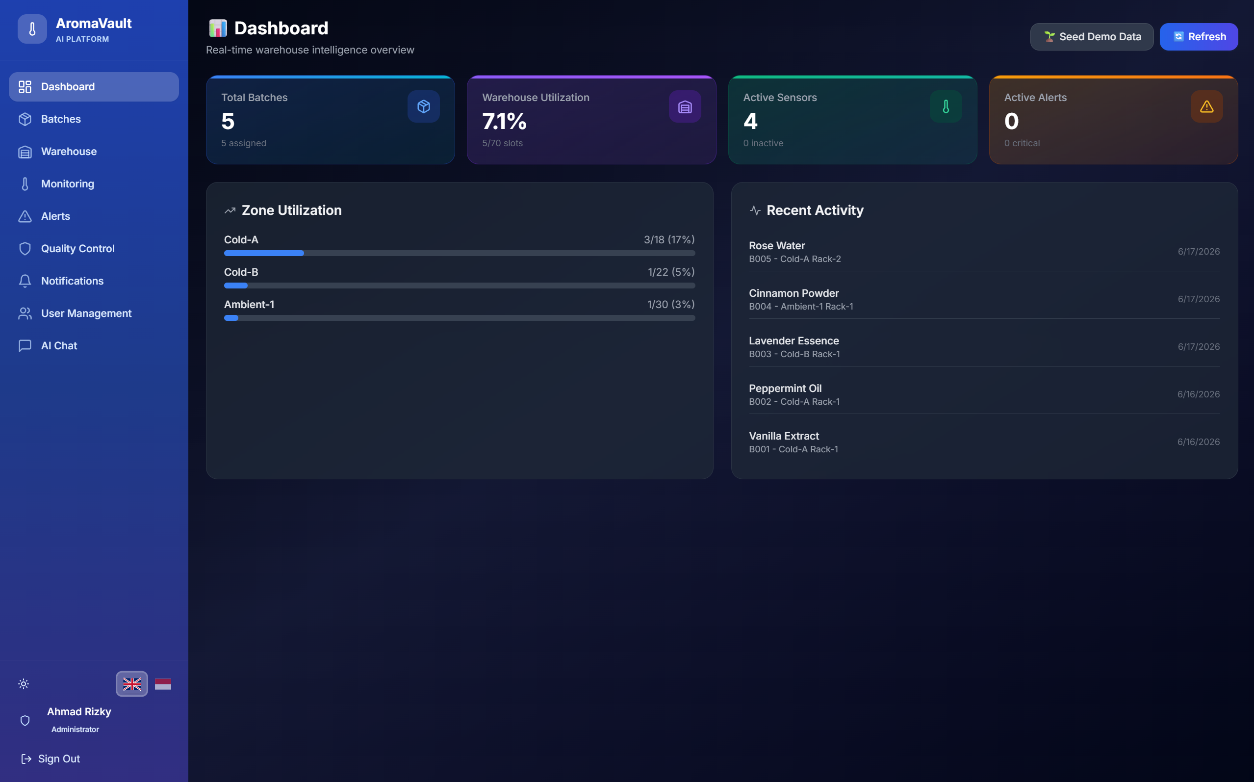The image size is (1254, 782).
Task: Select the Lavender Essence activity entry
Action: pyautogui.click(x=984, y=347)
